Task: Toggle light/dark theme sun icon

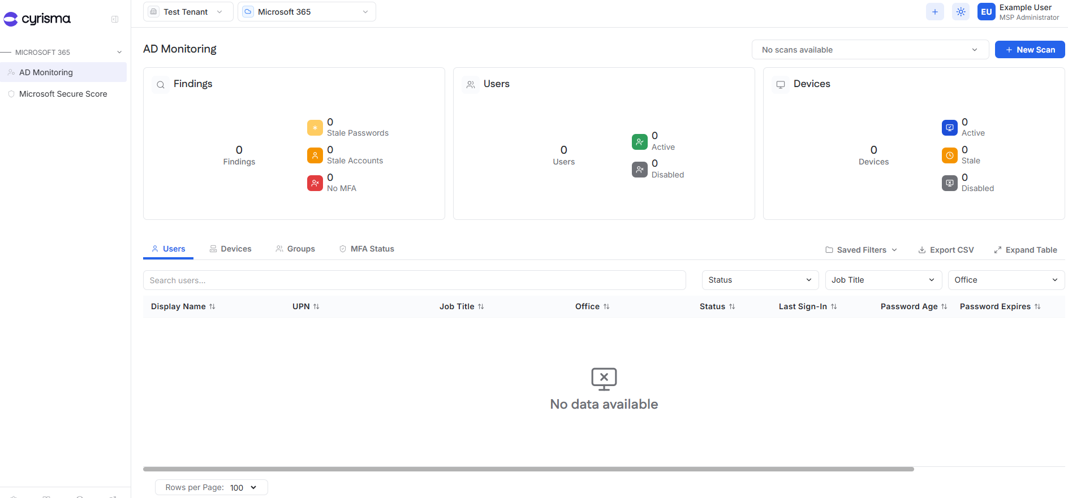Action: pos(961,12)
